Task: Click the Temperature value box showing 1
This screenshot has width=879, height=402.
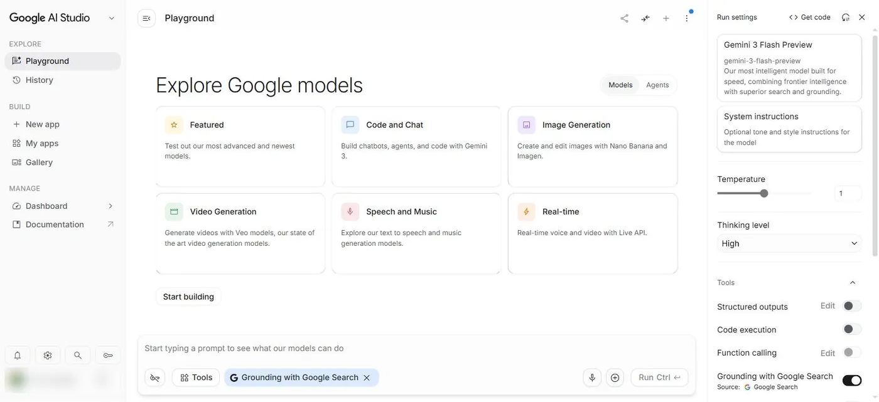Action: pyautogui.click(x=848, y=193)
